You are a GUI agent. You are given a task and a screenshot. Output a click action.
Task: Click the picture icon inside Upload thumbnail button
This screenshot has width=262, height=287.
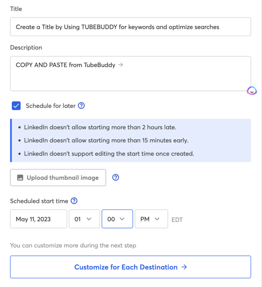(x=20, y=178)
